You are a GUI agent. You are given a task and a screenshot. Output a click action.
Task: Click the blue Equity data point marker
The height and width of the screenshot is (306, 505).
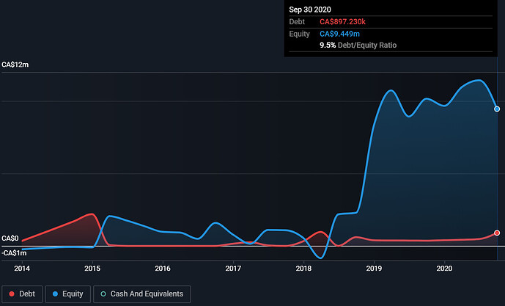tap(497, 109)
